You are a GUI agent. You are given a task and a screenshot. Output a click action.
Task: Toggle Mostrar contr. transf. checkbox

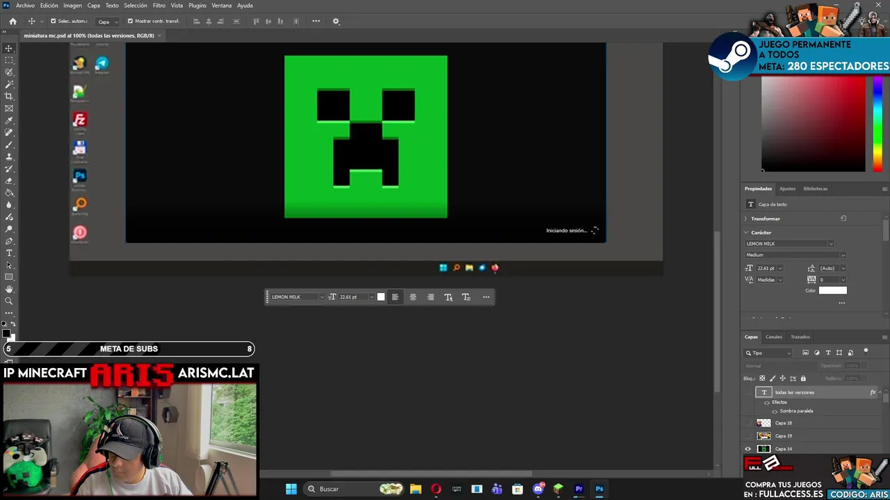point(129,22)
